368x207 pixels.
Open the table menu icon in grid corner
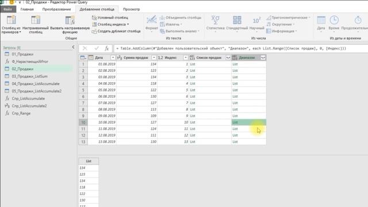[83, 57]
